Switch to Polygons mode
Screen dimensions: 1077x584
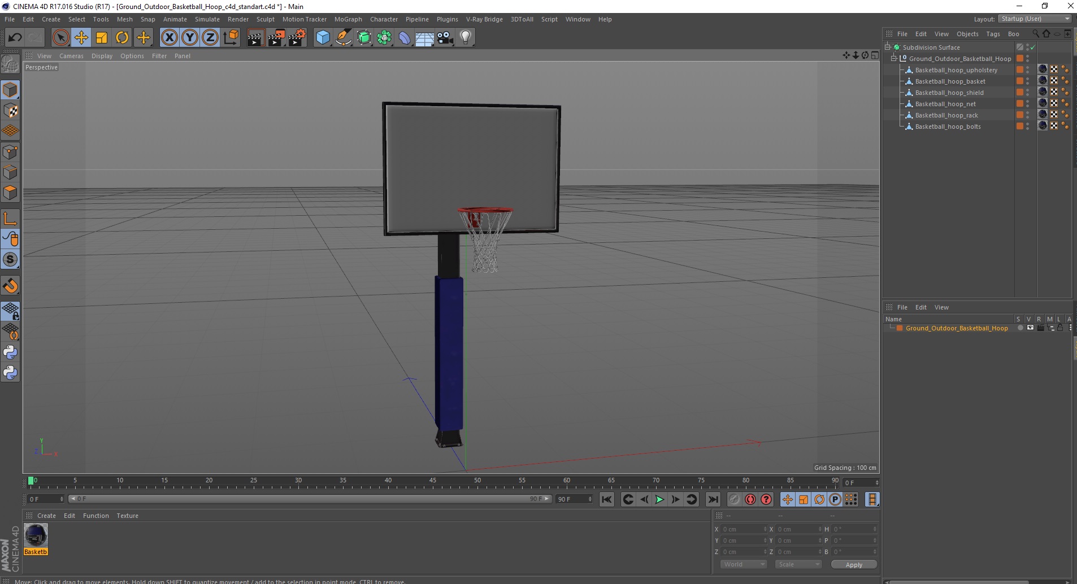10,193
